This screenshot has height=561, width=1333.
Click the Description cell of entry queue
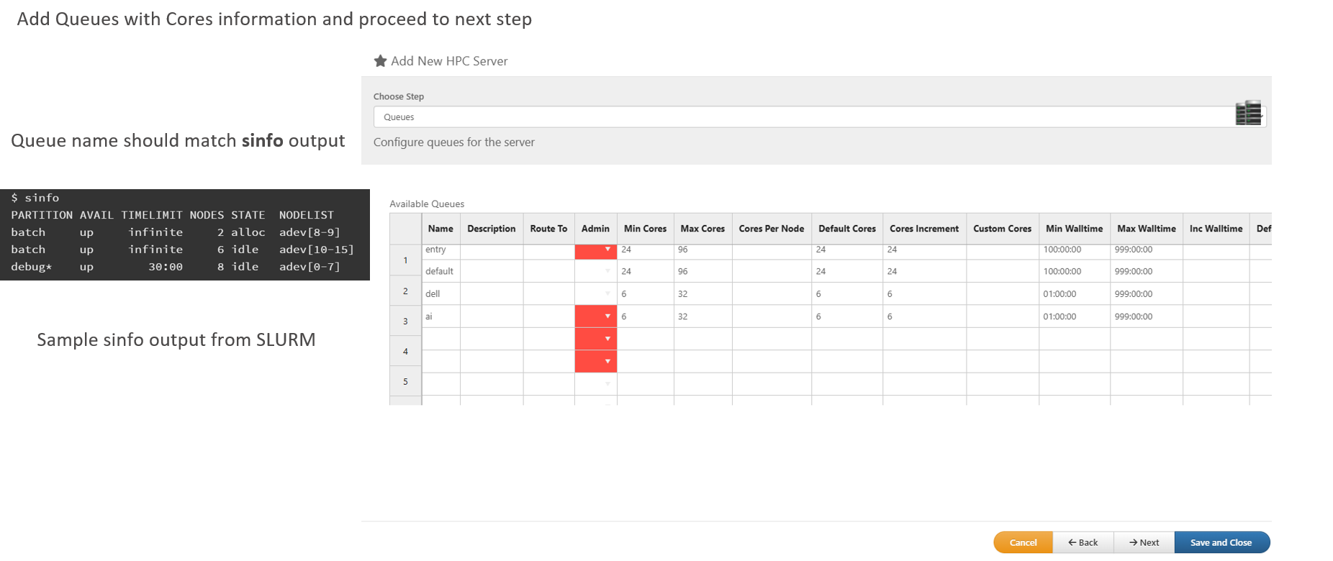(x=492, y=250)
